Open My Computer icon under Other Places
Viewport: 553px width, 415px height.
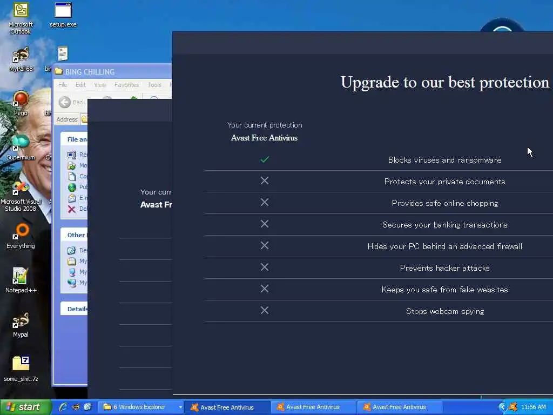tap(72, 272)
